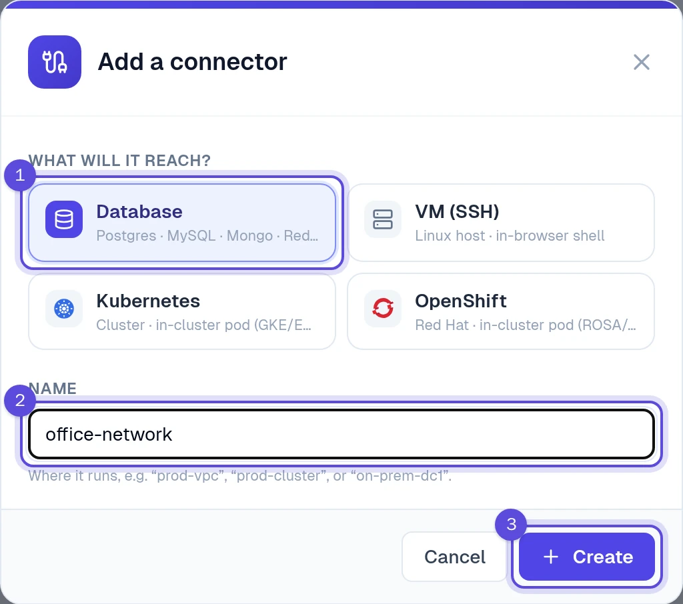683x604 pixels.
Task: Click the 'Add a connector' title text
Action: point(193,61)
